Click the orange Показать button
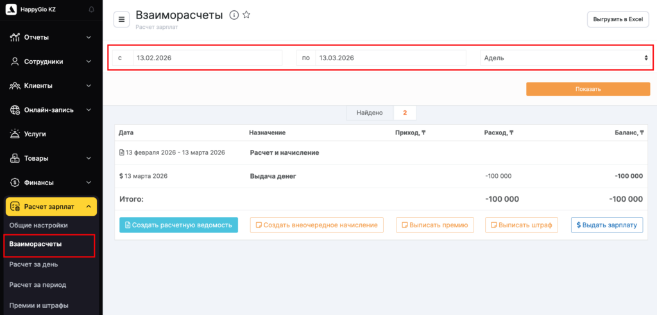The image size is (657, 315). (x=588, y=89)
